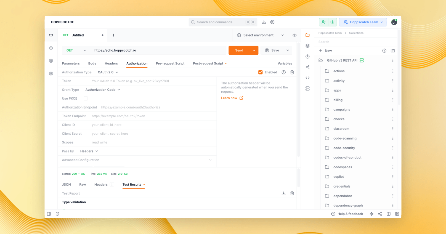Toggle the Enabled authorization checkbox
Viewport: 446px width, 234px height.
260,72
